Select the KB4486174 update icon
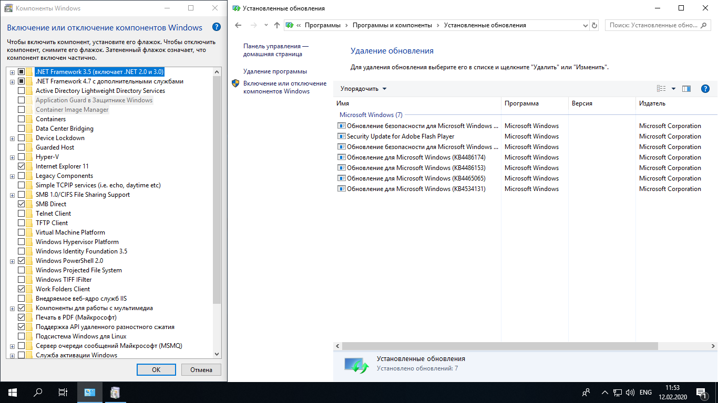 (341, 157)
